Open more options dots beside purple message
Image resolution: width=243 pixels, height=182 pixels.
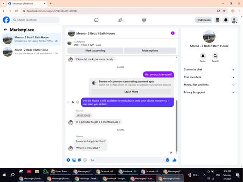(x=68, y=102)
